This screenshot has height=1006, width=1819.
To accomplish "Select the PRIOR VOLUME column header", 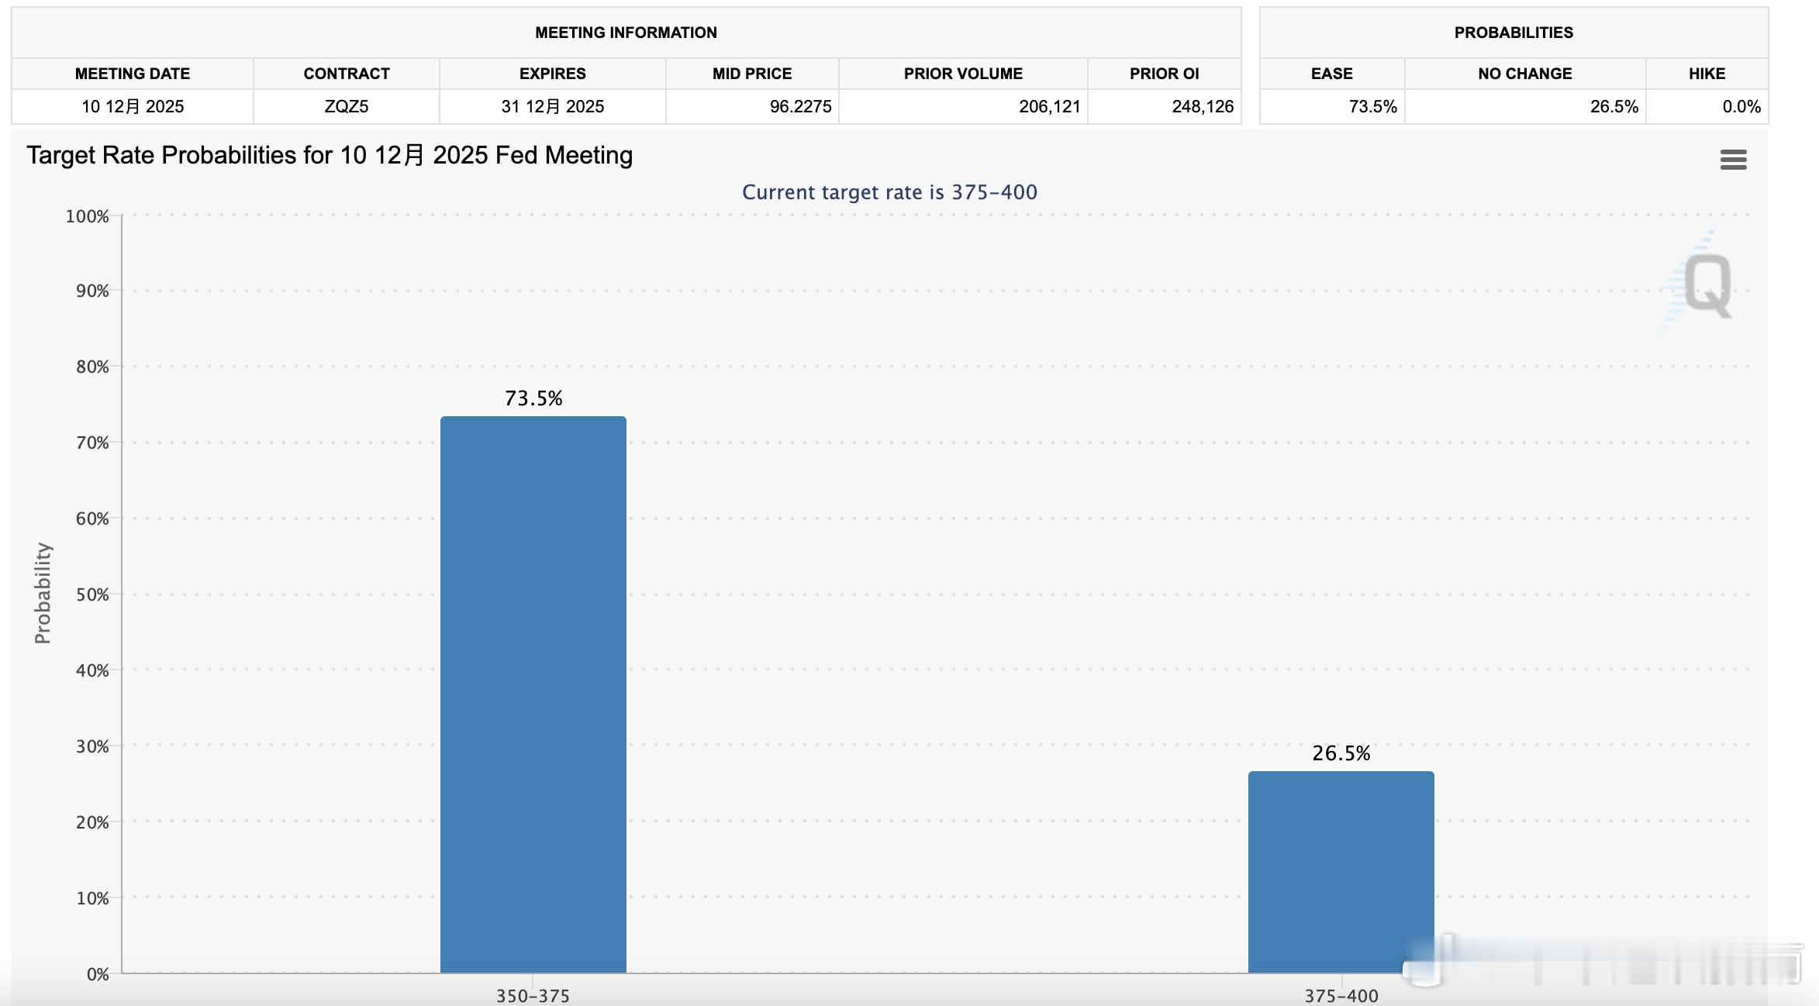I will coord(963,74).
